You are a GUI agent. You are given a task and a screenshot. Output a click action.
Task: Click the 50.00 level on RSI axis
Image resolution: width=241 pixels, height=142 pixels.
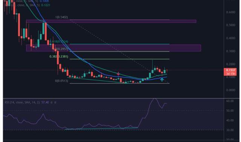tap(230, 110)
